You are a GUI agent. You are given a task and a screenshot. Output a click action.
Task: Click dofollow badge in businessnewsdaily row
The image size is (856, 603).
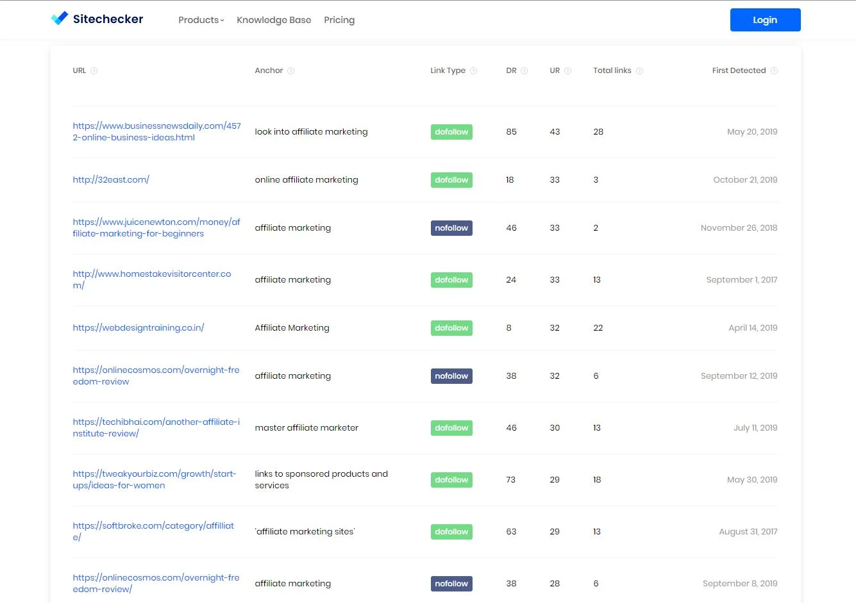[451, 132]
